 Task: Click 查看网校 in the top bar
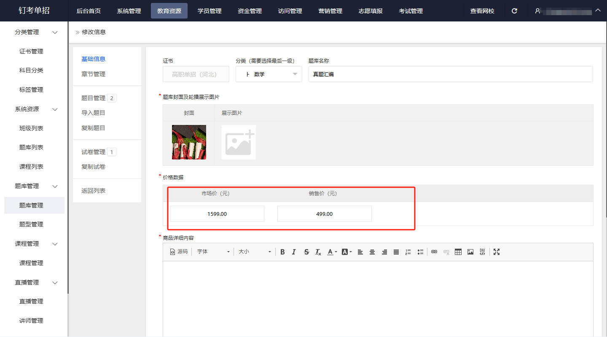(482, 11)
